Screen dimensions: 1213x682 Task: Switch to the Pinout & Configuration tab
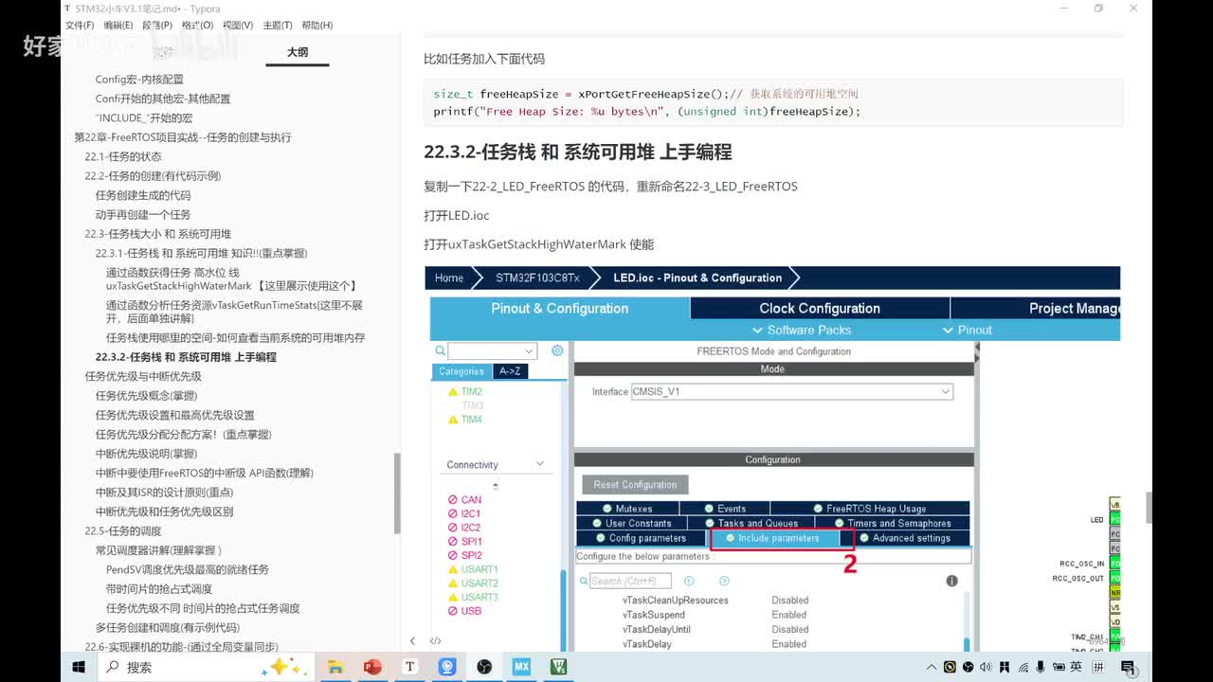pos(560,308)
